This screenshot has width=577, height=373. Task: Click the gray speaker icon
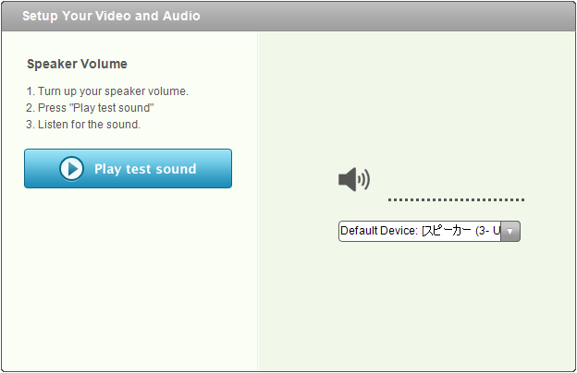pos(354,179)
